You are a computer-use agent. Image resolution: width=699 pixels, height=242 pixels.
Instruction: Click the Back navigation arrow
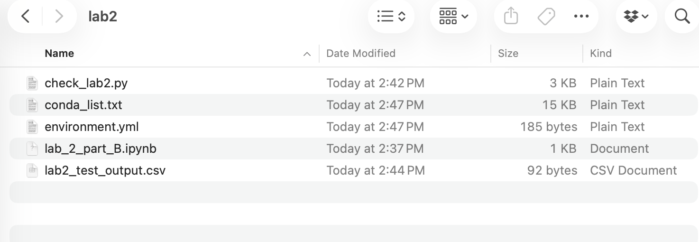point(26,17)
